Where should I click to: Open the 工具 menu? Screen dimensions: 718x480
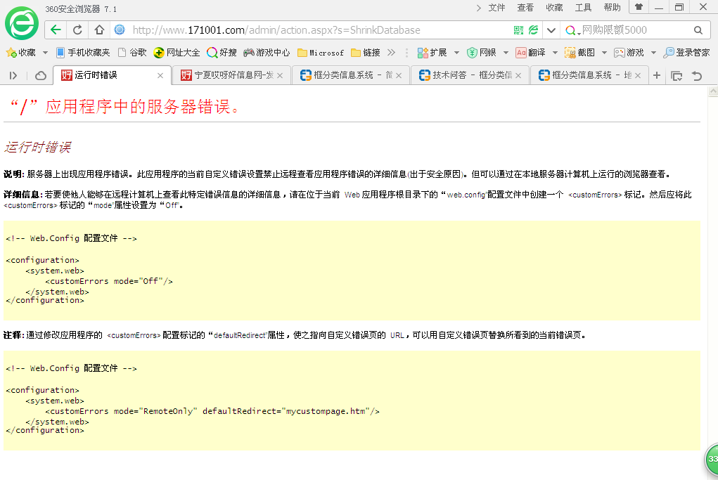pyautogui.click(x=583, y=7)
